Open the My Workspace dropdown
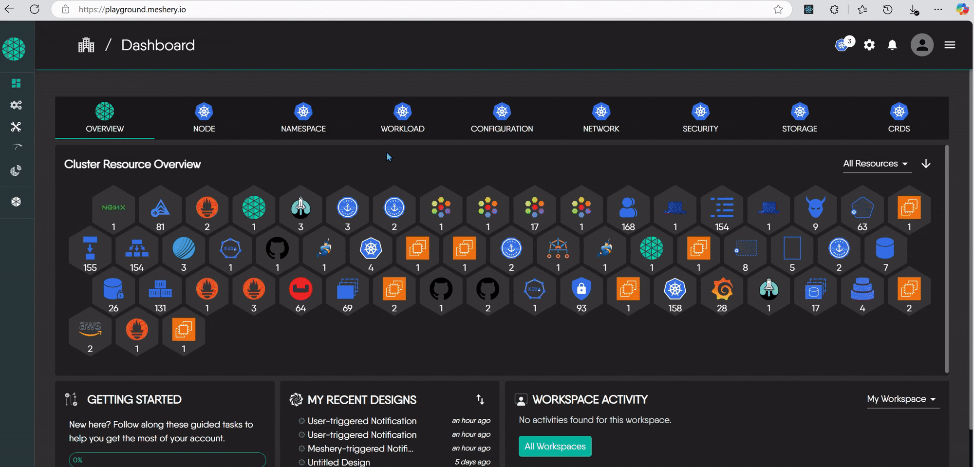This screenshot has width=974, height=467. pyautogui.click(x=901, y=399)
